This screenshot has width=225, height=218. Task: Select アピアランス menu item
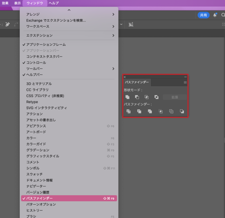69,126
